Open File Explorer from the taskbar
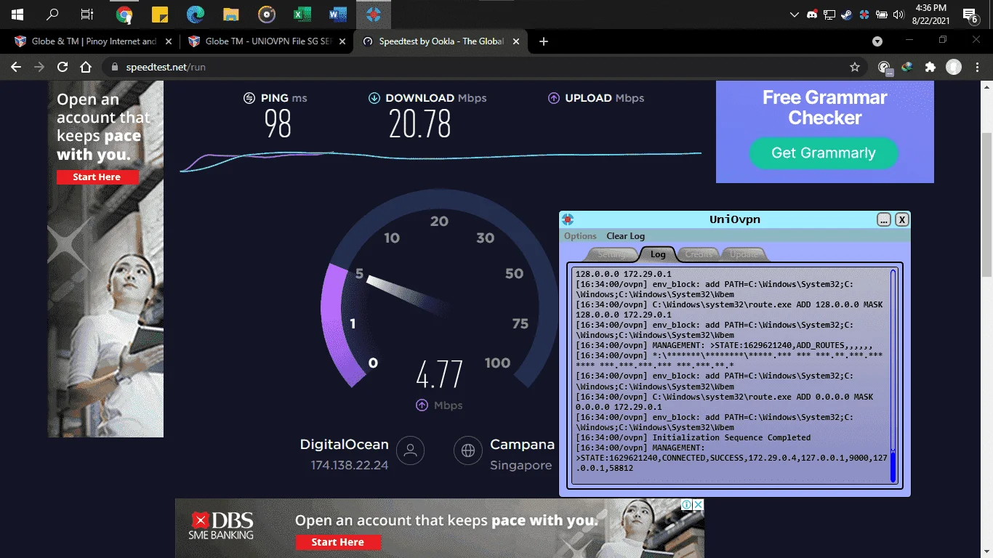The height and width of the screenshot is (558, 993). [230, 14]
